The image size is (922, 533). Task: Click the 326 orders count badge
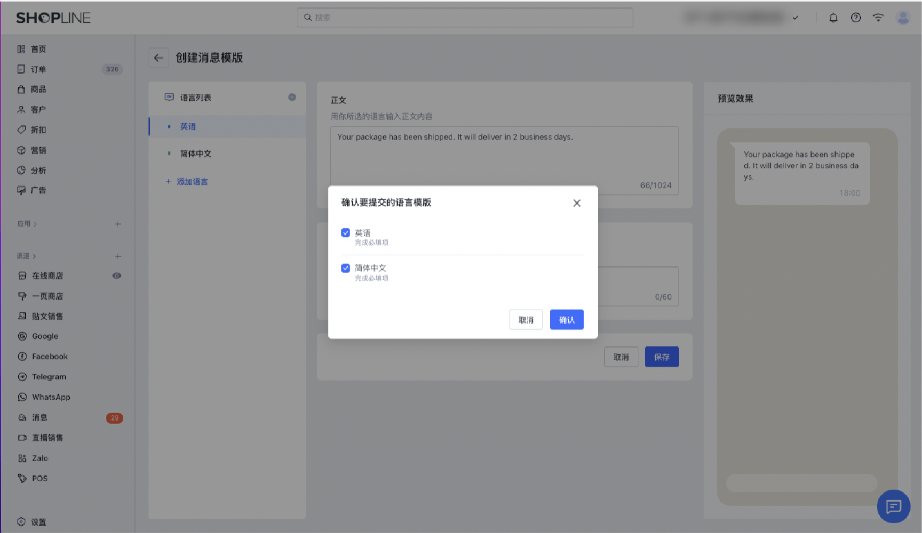(x=112, y=69)
